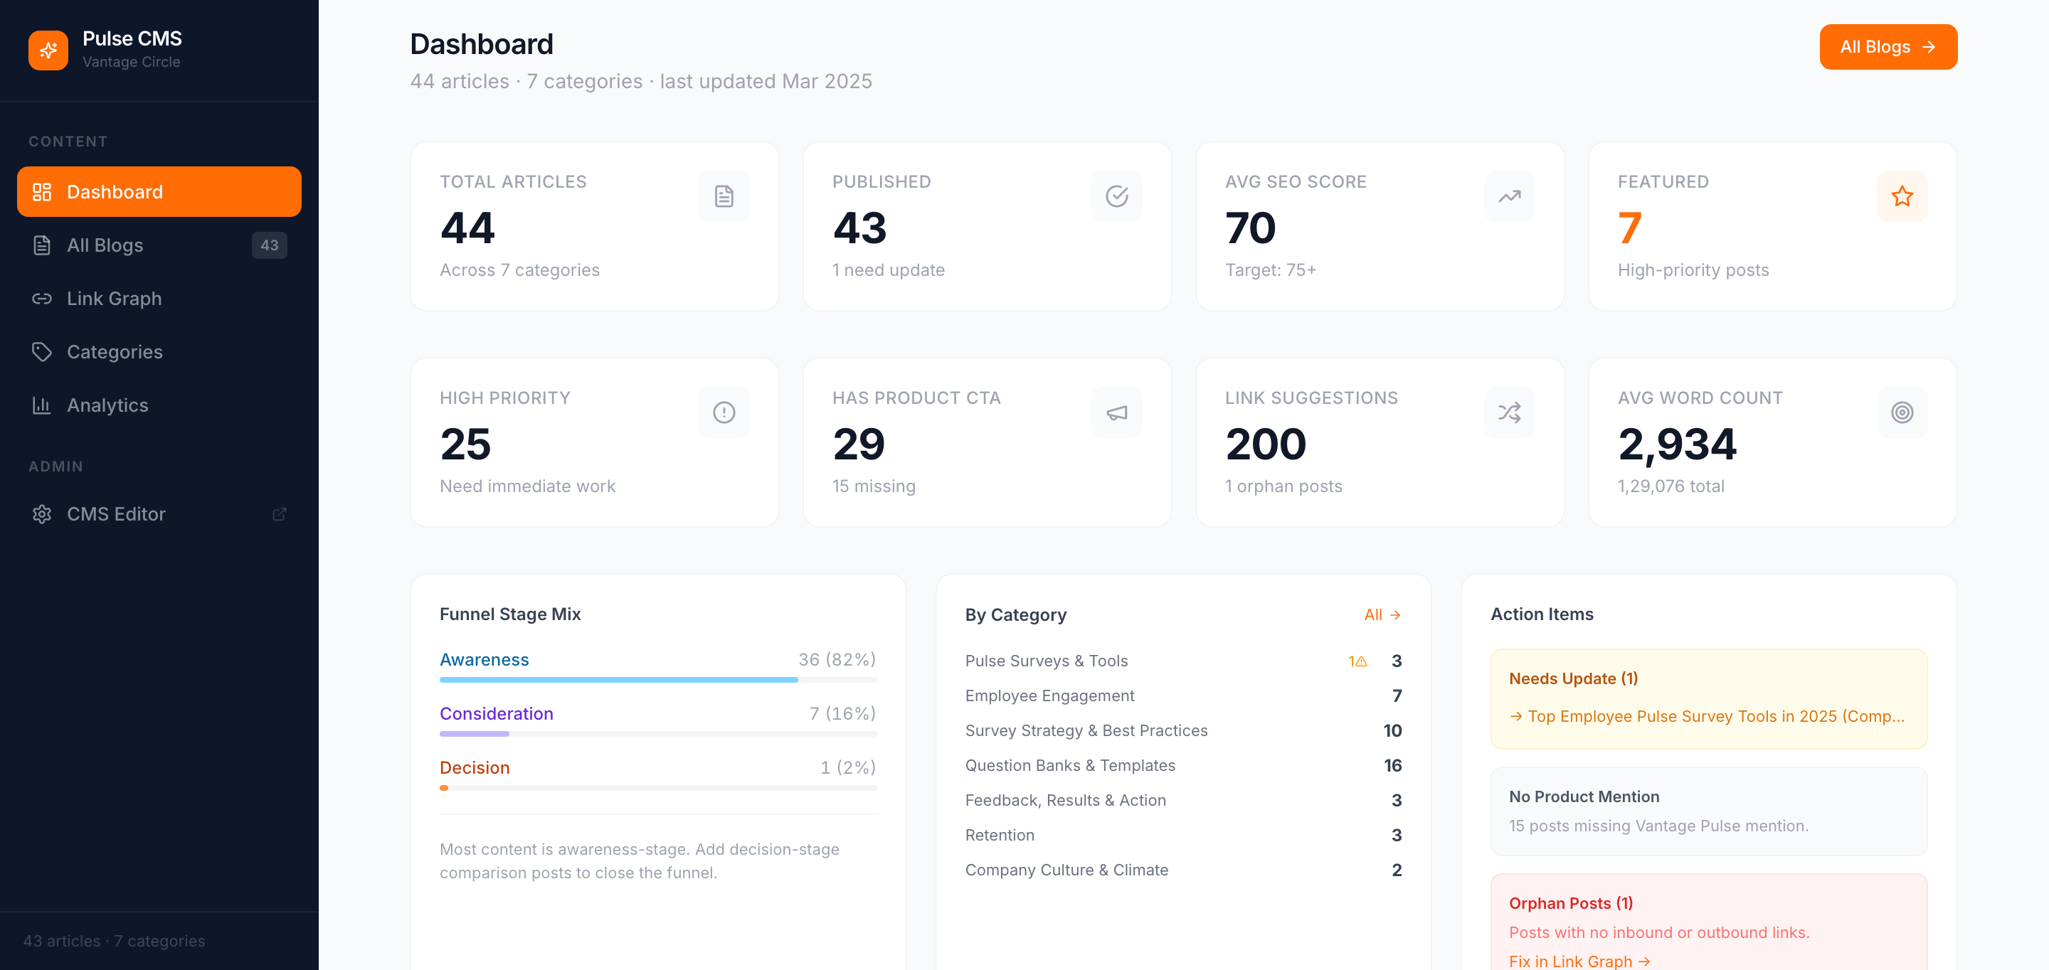Screen dimensions: 2049x970
Task: Click the megaphone icon on Has Product CTA
Action: tap(1117, 412)
